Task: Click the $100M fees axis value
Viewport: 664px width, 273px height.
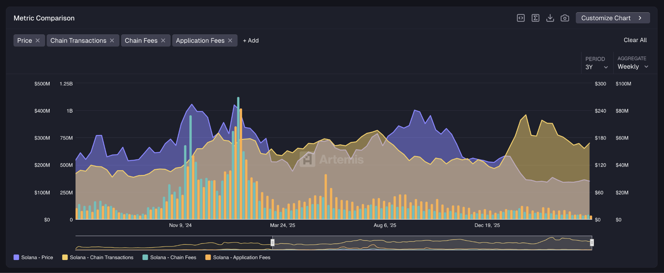Action: (x=623, y=84)
